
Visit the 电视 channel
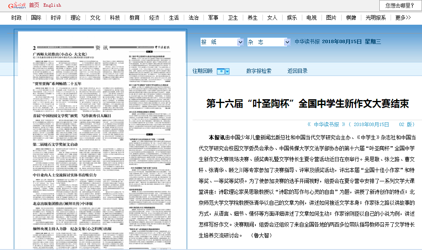pos(311,18)
